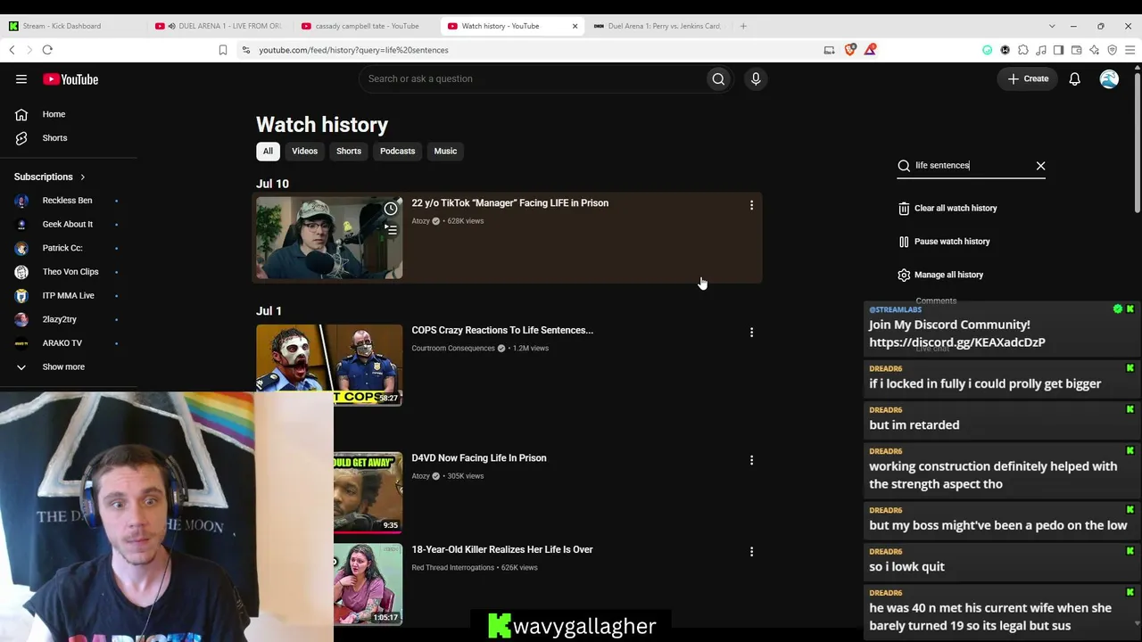Viewport: 1142px width, 642px height.
Task: Open the Patrick Cc: subscription channel
Action: tap(62, 248)
